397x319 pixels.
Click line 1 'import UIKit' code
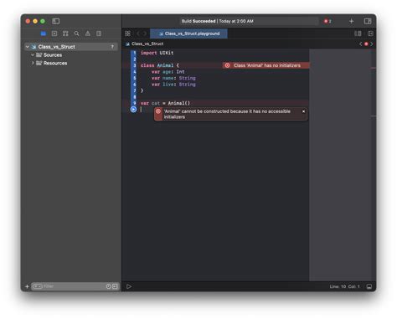[157, 53]
